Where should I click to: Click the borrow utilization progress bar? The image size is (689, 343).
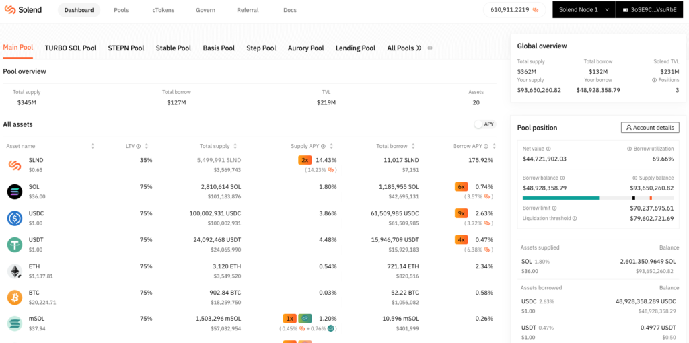pos(598,198)
